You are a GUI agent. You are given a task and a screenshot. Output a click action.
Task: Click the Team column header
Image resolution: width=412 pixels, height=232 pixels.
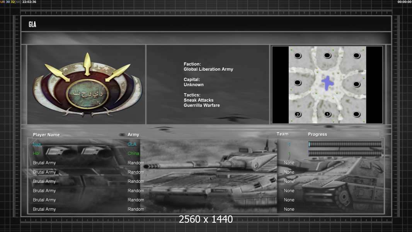pos(283,134)
